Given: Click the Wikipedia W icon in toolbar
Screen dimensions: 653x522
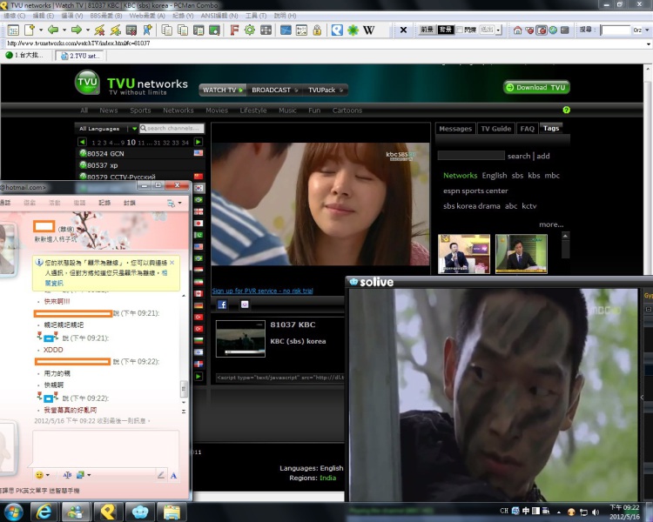Looking at the screenshot, I should (x=368, y=30).
